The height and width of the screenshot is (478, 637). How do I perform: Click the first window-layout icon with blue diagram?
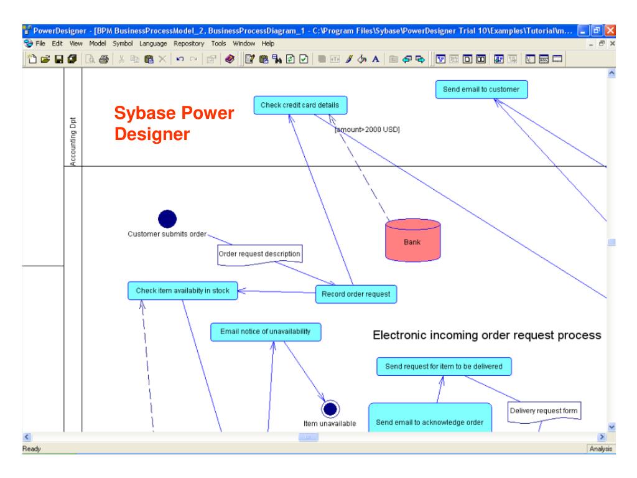click(x=441, y=59)
